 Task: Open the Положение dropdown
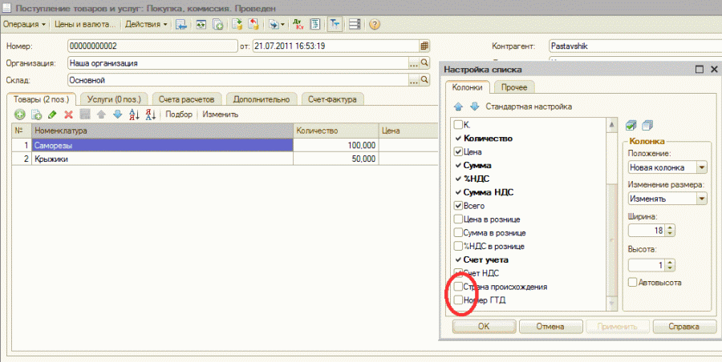click(x=702, y=167)
